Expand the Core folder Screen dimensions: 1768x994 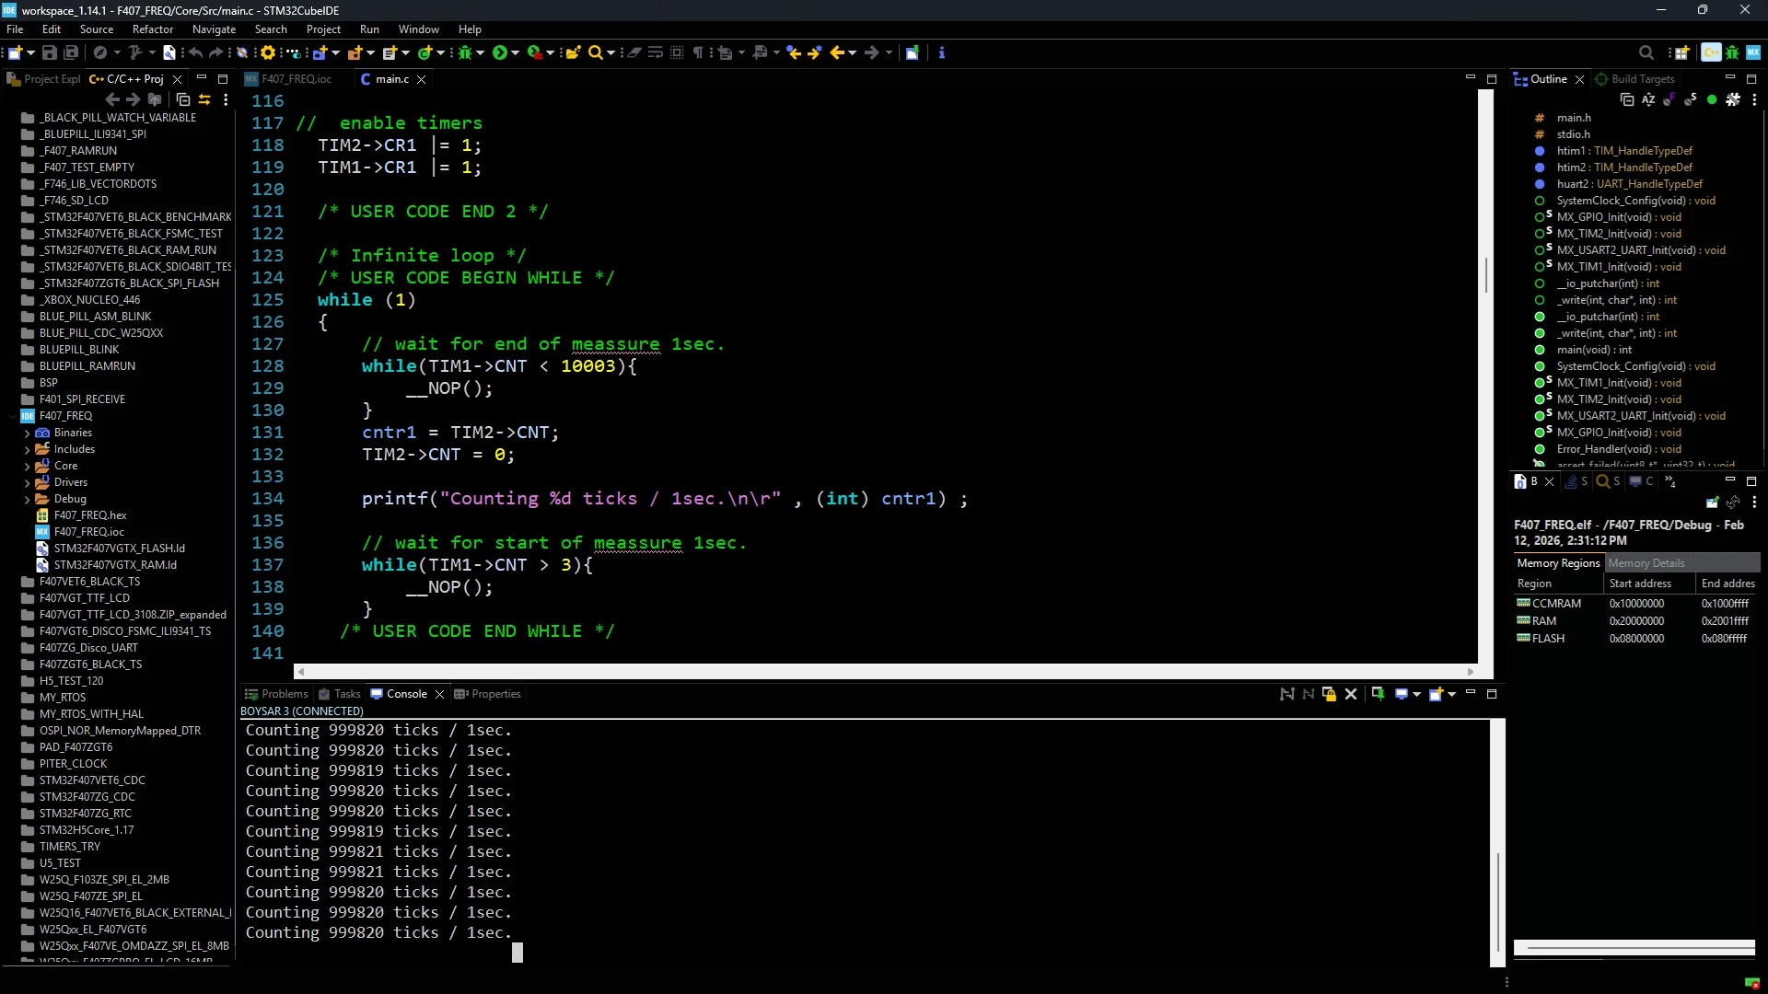tap(27, 466)
